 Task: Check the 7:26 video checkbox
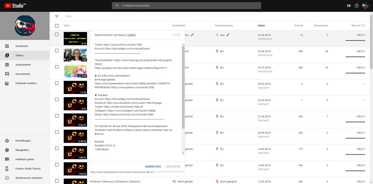click(57, 51)
